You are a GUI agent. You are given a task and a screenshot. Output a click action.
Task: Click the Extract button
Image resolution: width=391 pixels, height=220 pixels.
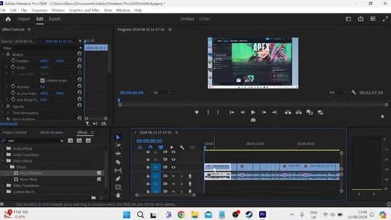pos(299,112)
